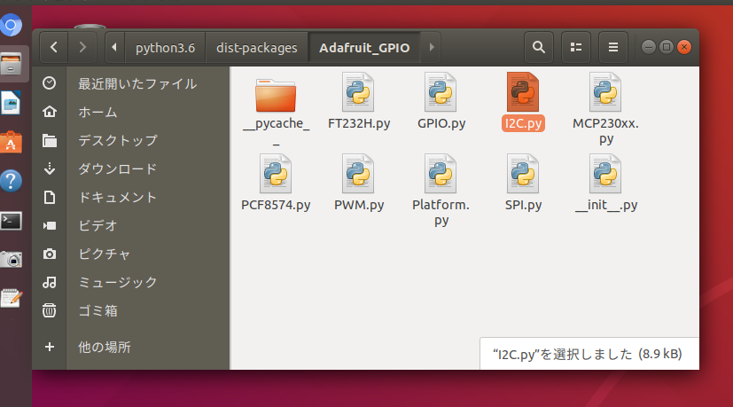Click the document page icon in sidebar
Viewport: 733px width, 407px height.
tap(49, 198)
